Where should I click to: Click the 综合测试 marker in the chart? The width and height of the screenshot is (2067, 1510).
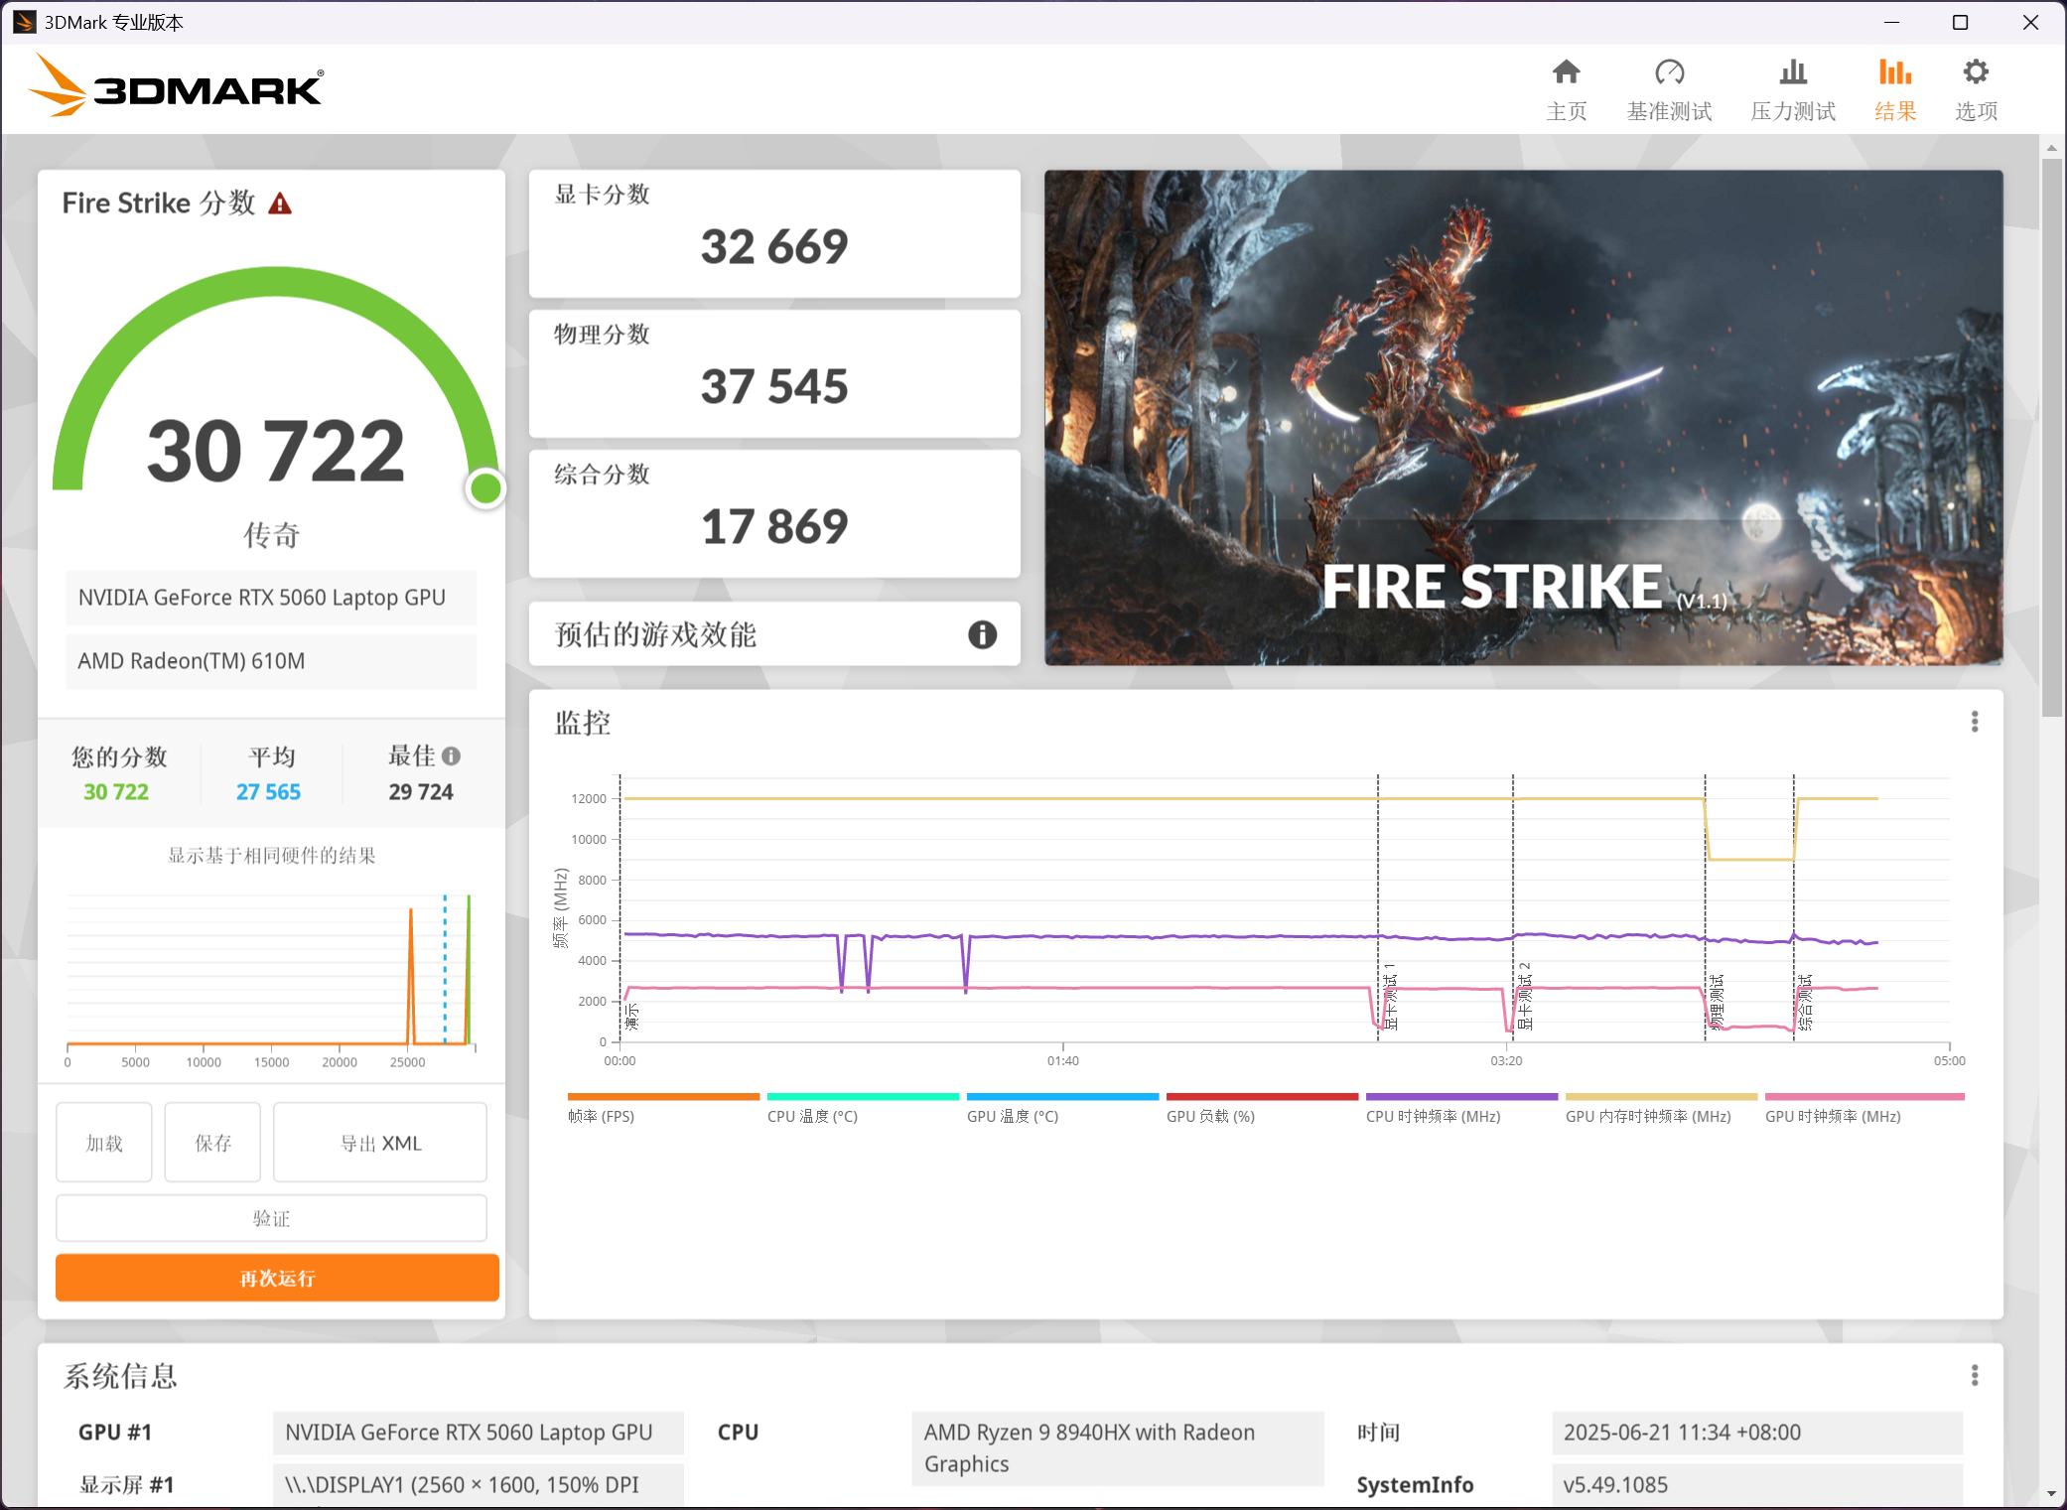(1806, 1003)
